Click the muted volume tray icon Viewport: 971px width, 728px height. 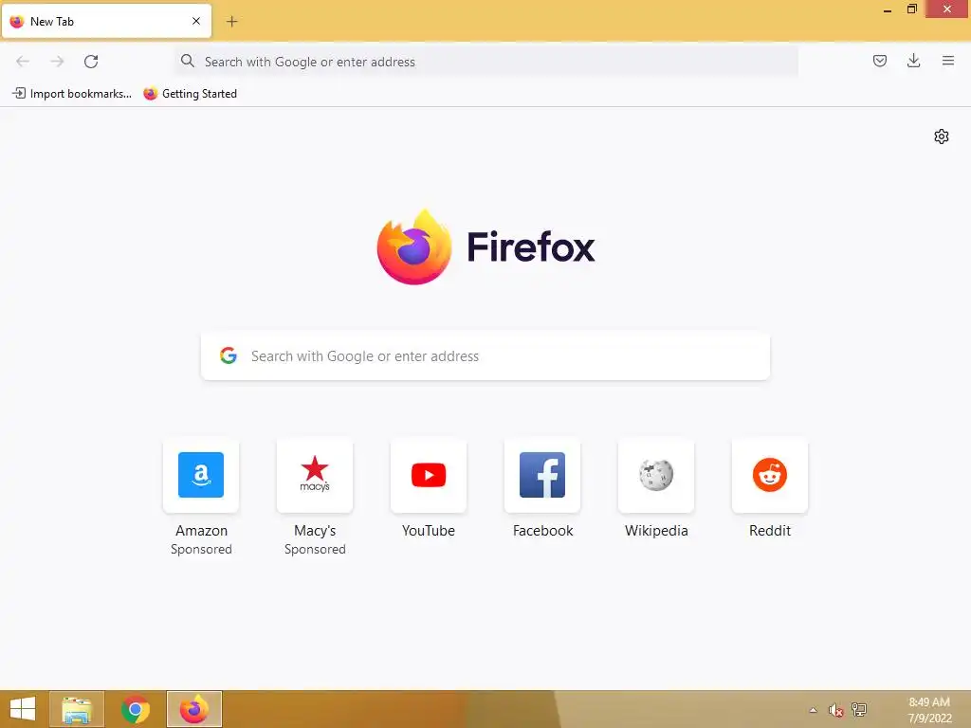click(x=836, y=710)
